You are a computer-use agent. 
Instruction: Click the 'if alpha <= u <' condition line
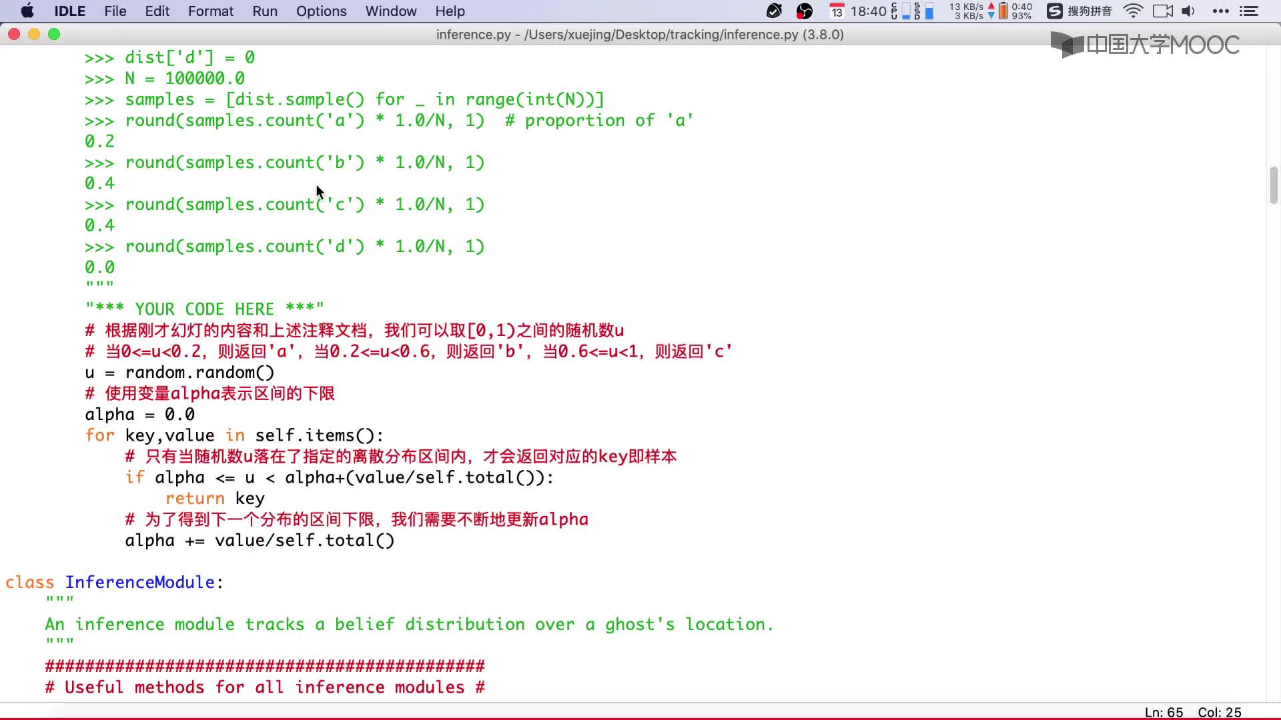pyautogui.click(x=339, y=478)
